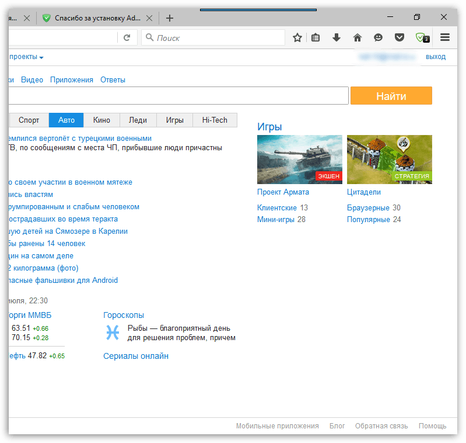Open 'Клиентские' games category
The width and height of the screenshot is (466, 443).
click(x=277, y=207)
